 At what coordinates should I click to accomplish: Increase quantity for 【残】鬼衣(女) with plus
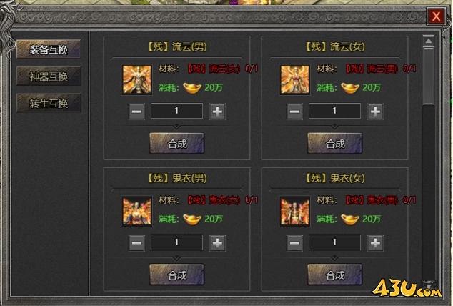(375, 242)
